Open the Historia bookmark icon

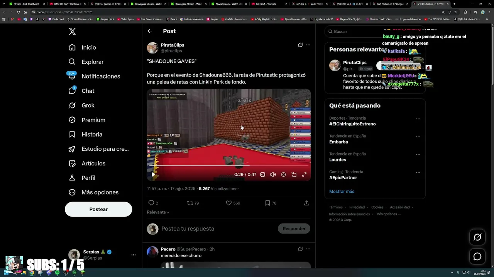pyautogui.click(x=72, y=134)
